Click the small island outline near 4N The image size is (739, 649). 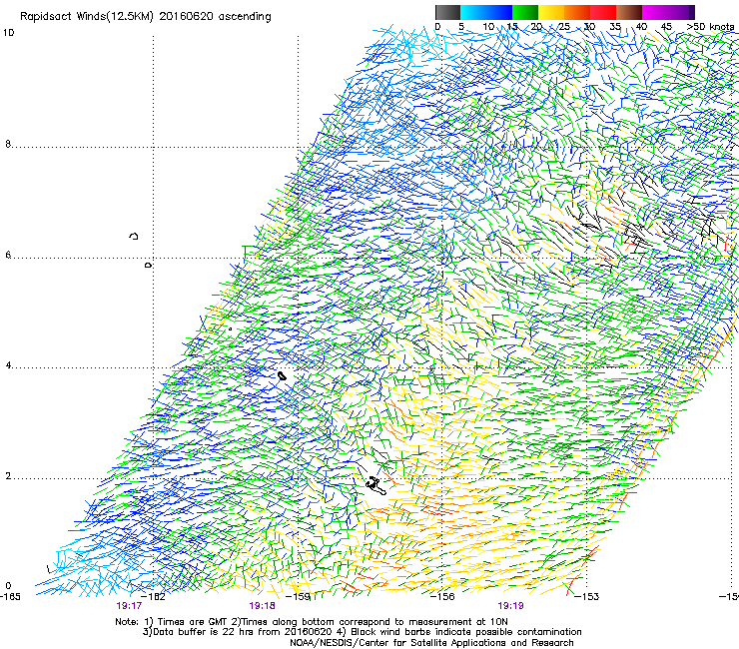(x=282, y=376)
